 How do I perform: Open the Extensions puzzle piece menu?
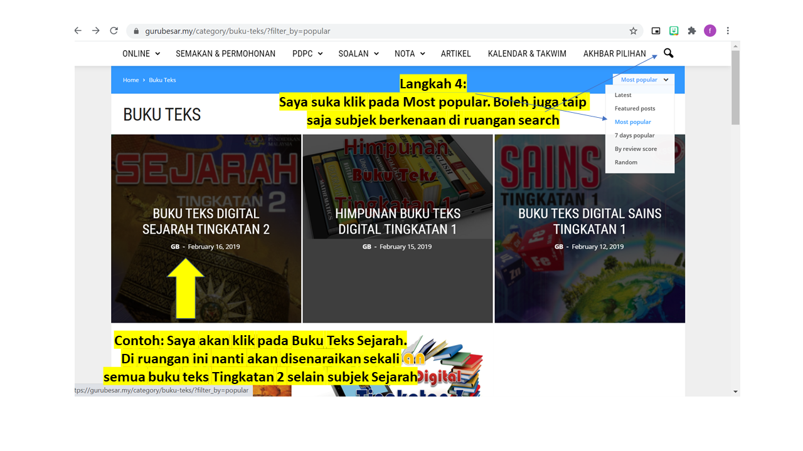click(692, 31)
